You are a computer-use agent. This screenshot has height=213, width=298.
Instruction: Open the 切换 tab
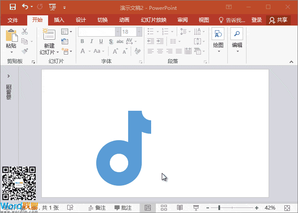[x=103, y=20]
